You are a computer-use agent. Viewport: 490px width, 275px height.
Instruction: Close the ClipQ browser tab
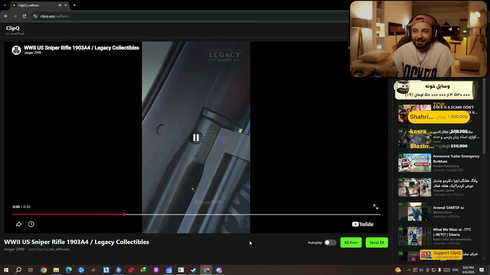coord(65,5)
